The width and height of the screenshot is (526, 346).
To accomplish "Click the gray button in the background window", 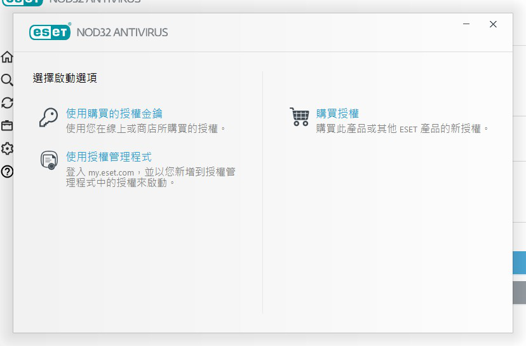I will 519,293.
